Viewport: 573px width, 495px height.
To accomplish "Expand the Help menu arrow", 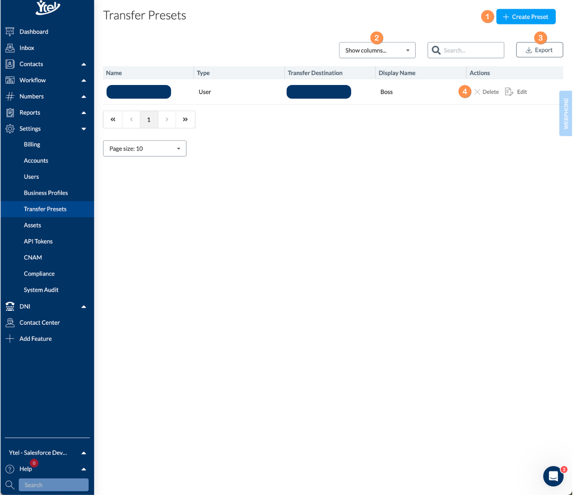I will pos(84,469).
